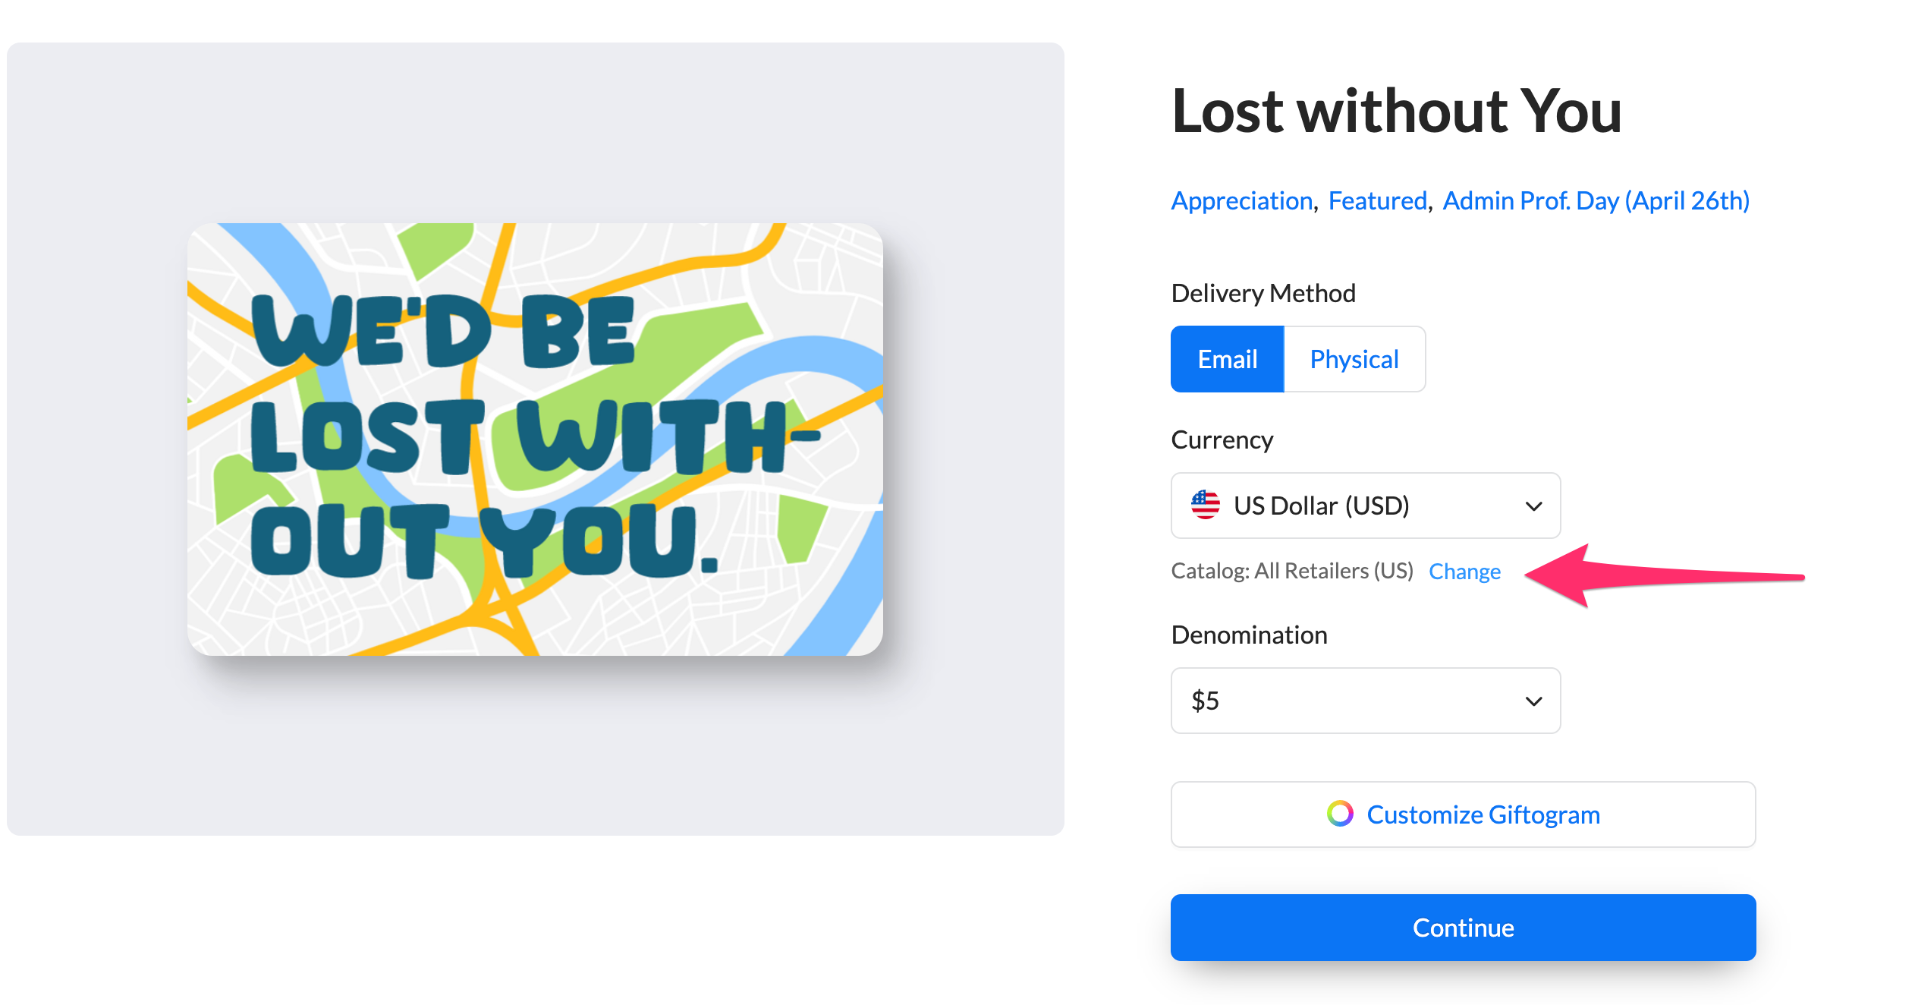The height and width of the screenshot is (1005, 1915).
Task: Open the Featured category link
Action: [x=1377, y=200]
